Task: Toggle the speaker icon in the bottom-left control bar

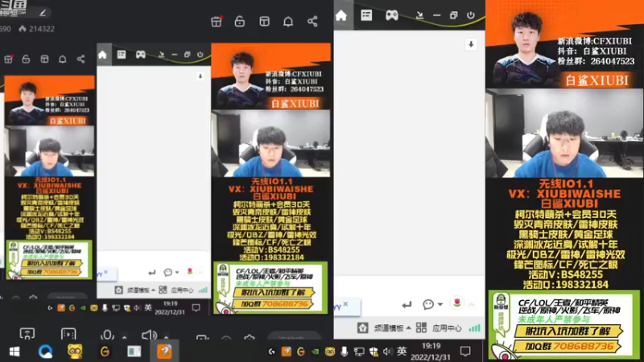Action: pyautogui.click(x=149, y=335)
